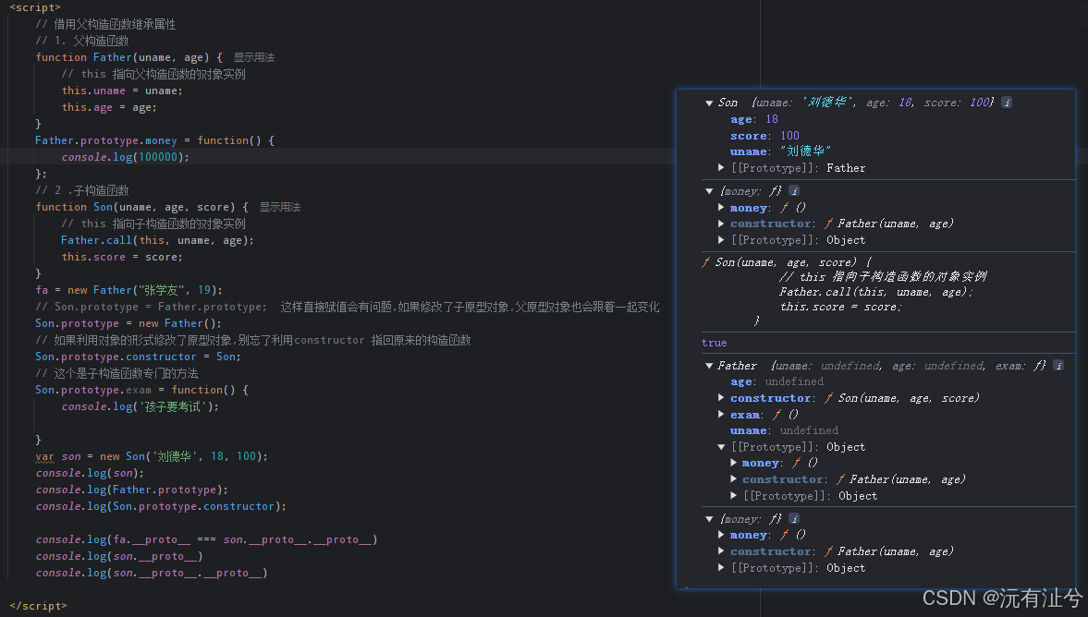
Task: Click the line console.log(Father.prototype);
Action: pos(132,490)
